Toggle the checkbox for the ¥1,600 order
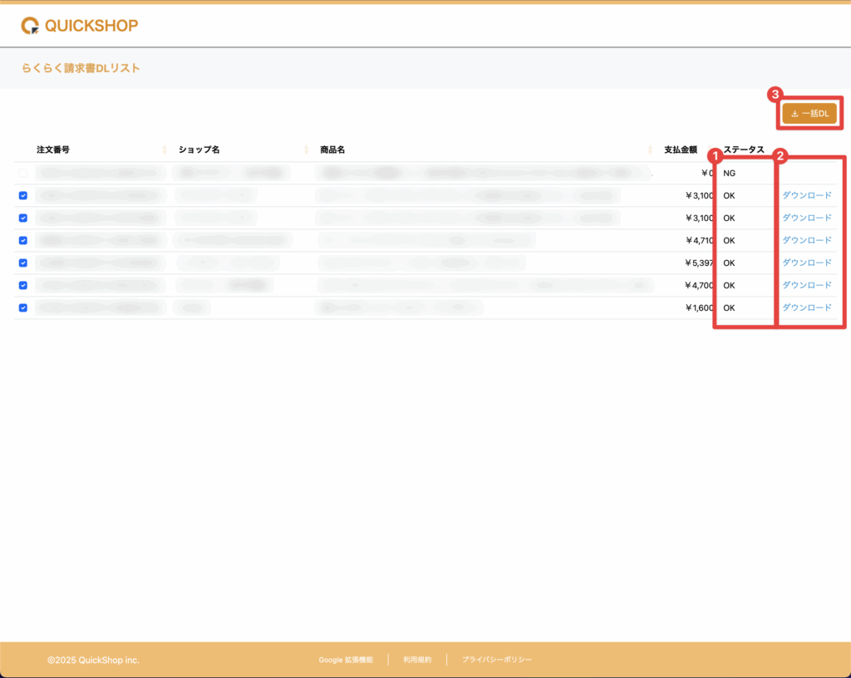Image resolution: width=851 pixels, height=678 pixels. point(23,307)
